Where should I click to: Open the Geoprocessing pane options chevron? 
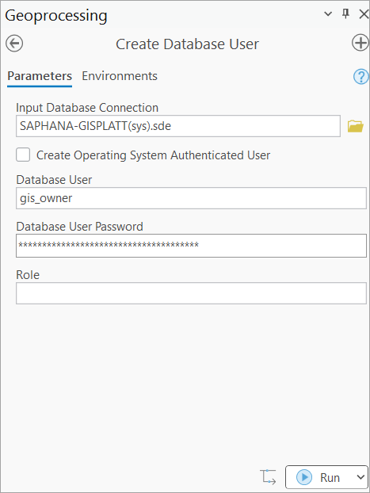tap(328, 13)
